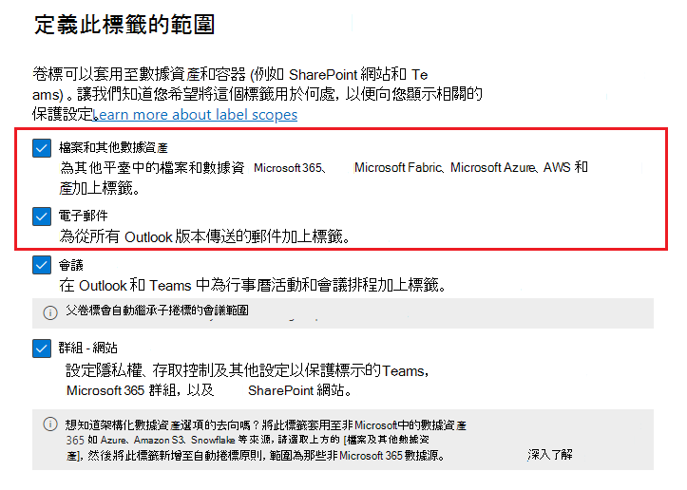Click the label text 會議
Viewport: 687px width, 490px height.
point(71,265)
